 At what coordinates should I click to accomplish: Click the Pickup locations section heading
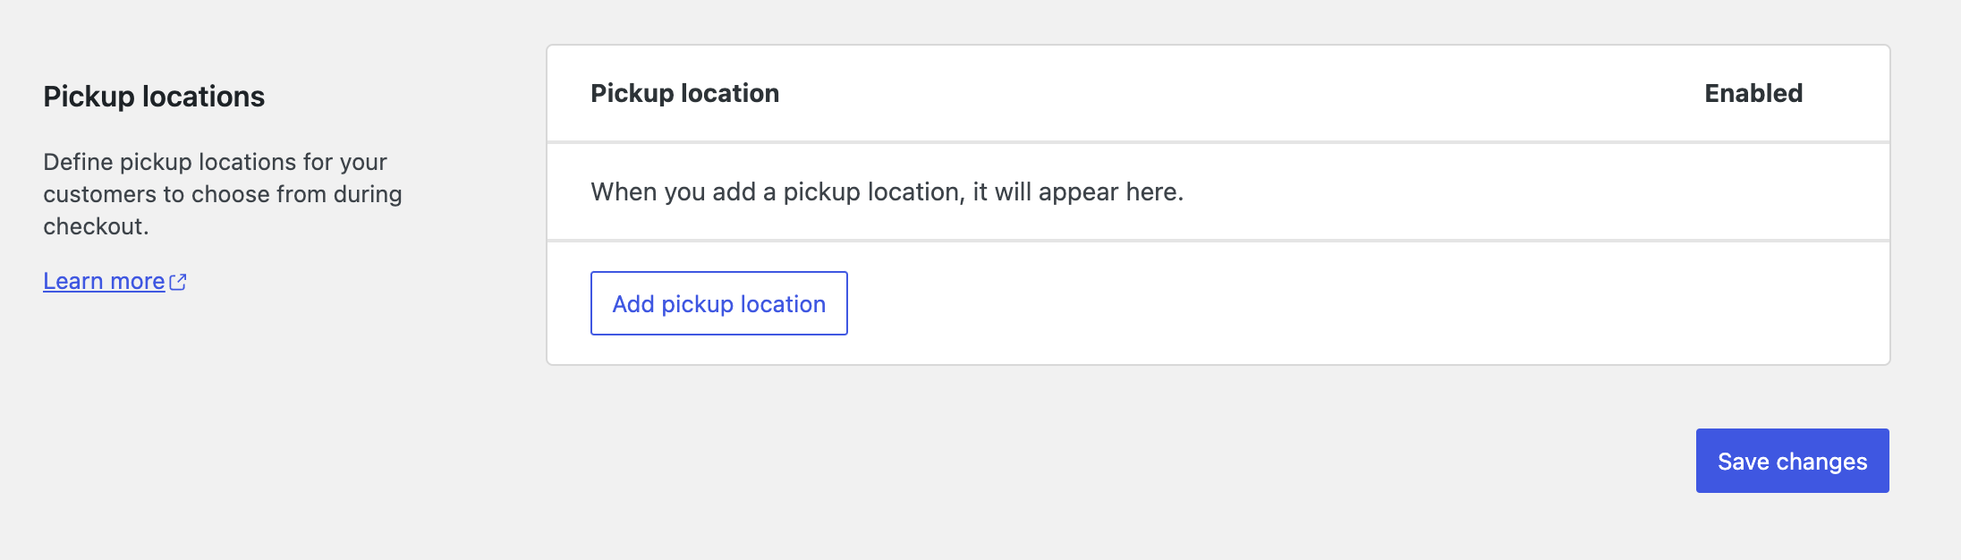click(154, 96)
